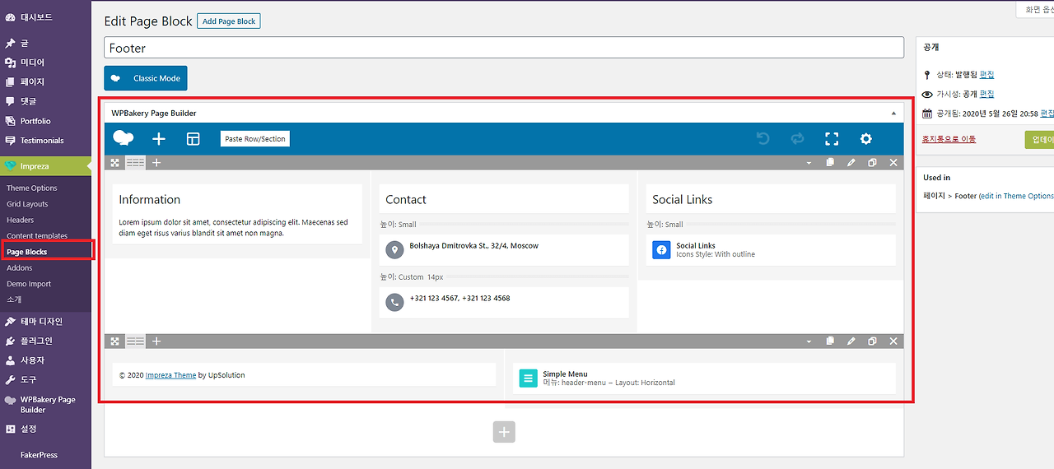1054x469 pixels.
Task: Click the Add Page Block button
Action: pyautogui.click(x=229, y=21)
